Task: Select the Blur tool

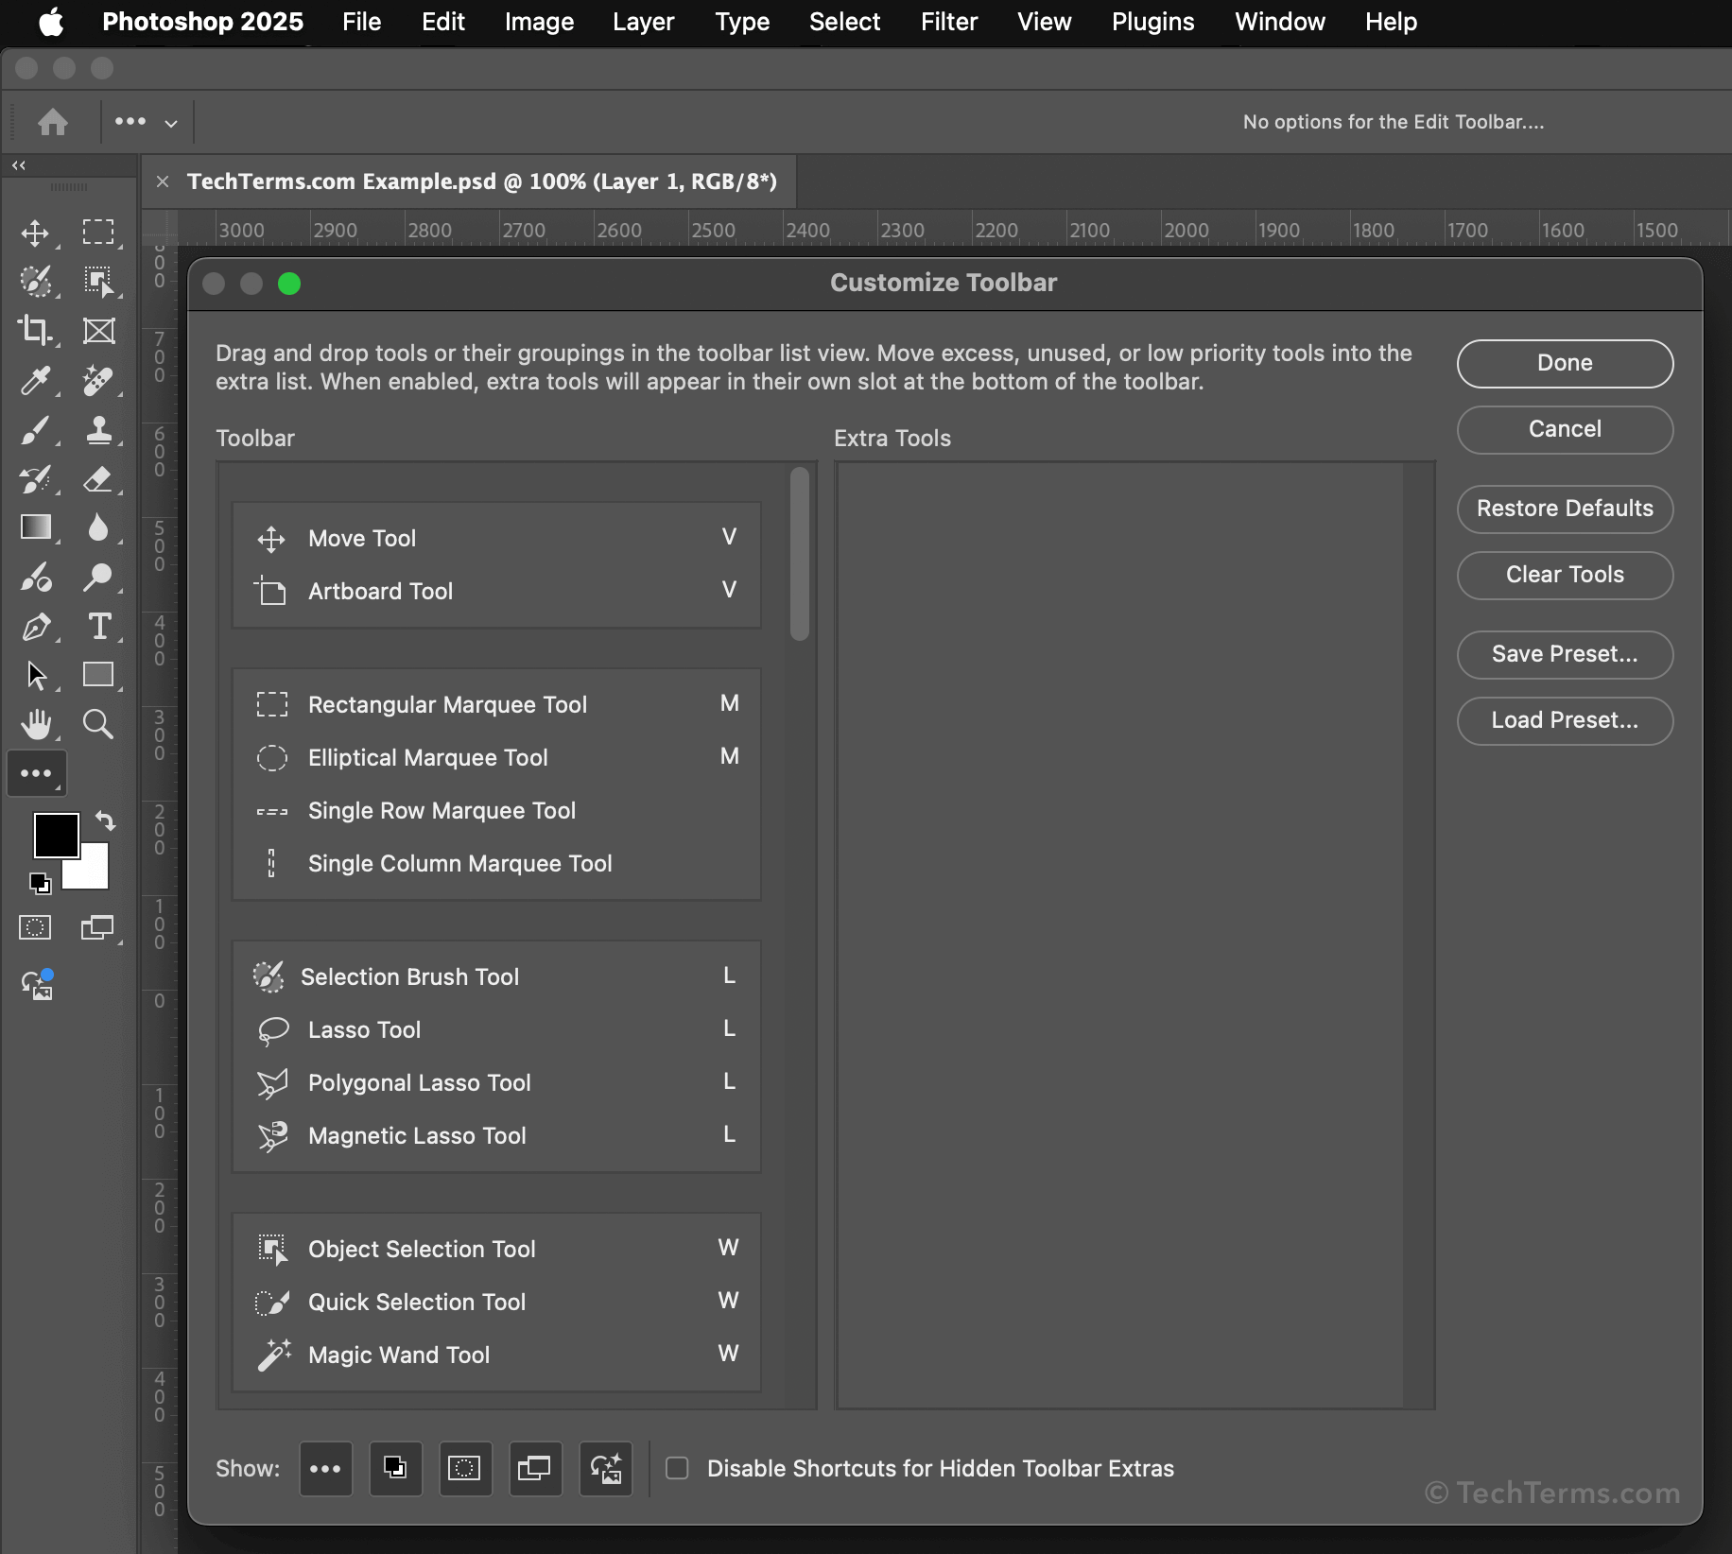Action: point(98,527)
